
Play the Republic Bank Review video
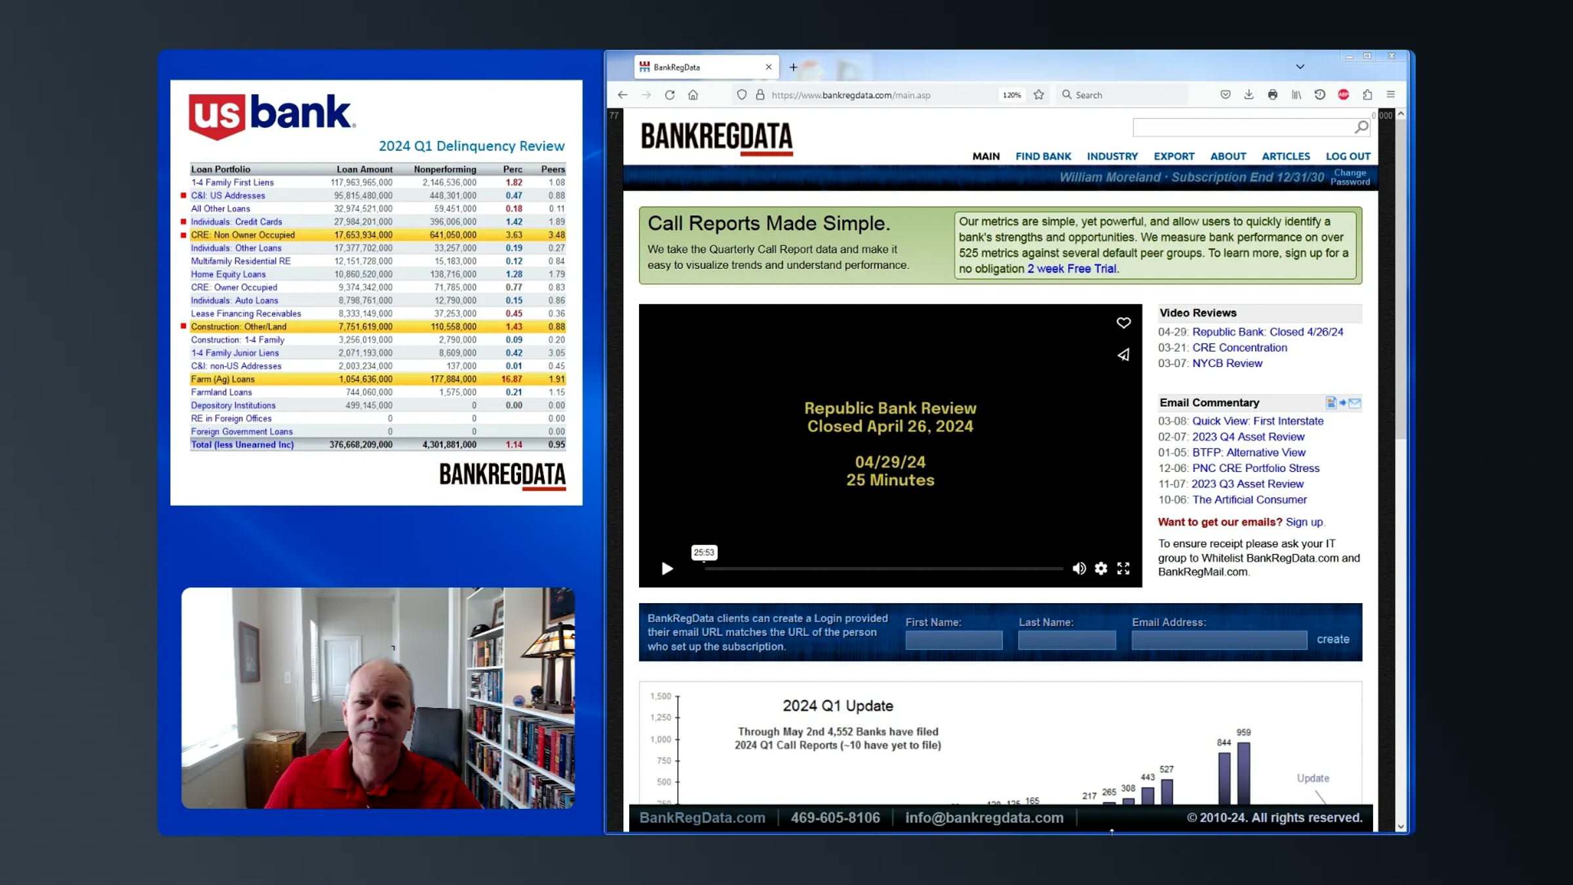pos(667,568)
